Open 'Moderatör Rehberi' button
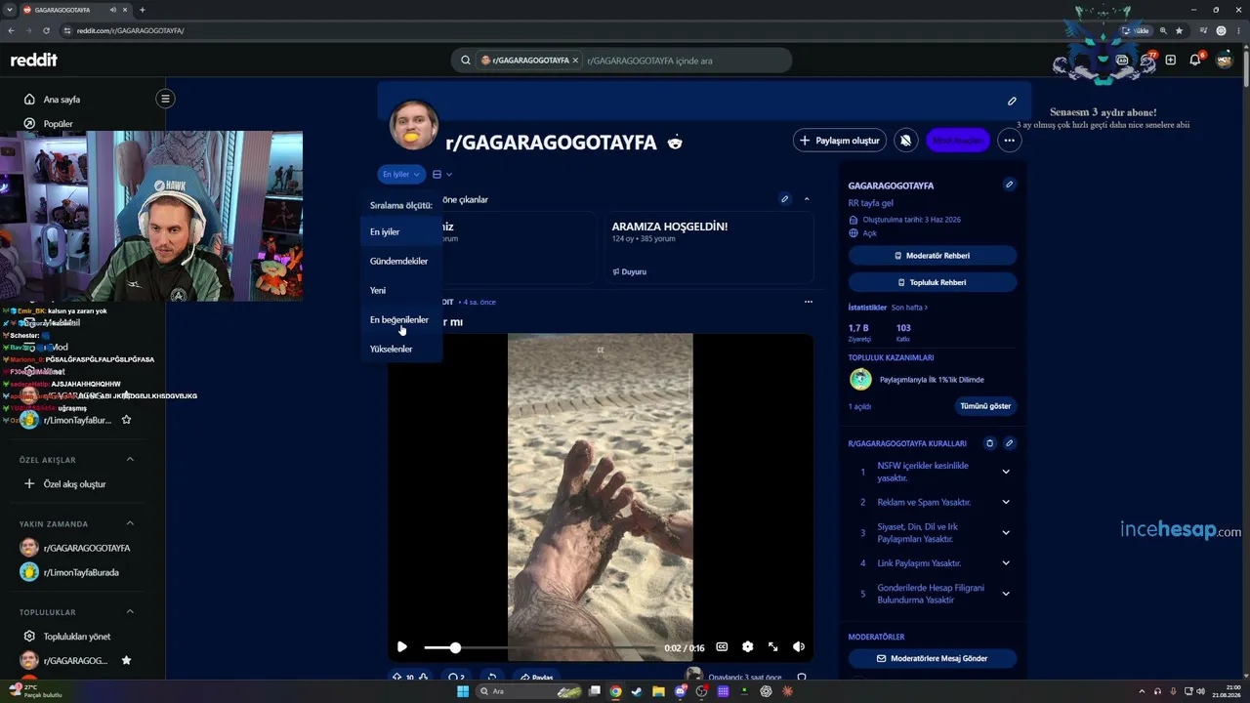 [x=932, y=256]
